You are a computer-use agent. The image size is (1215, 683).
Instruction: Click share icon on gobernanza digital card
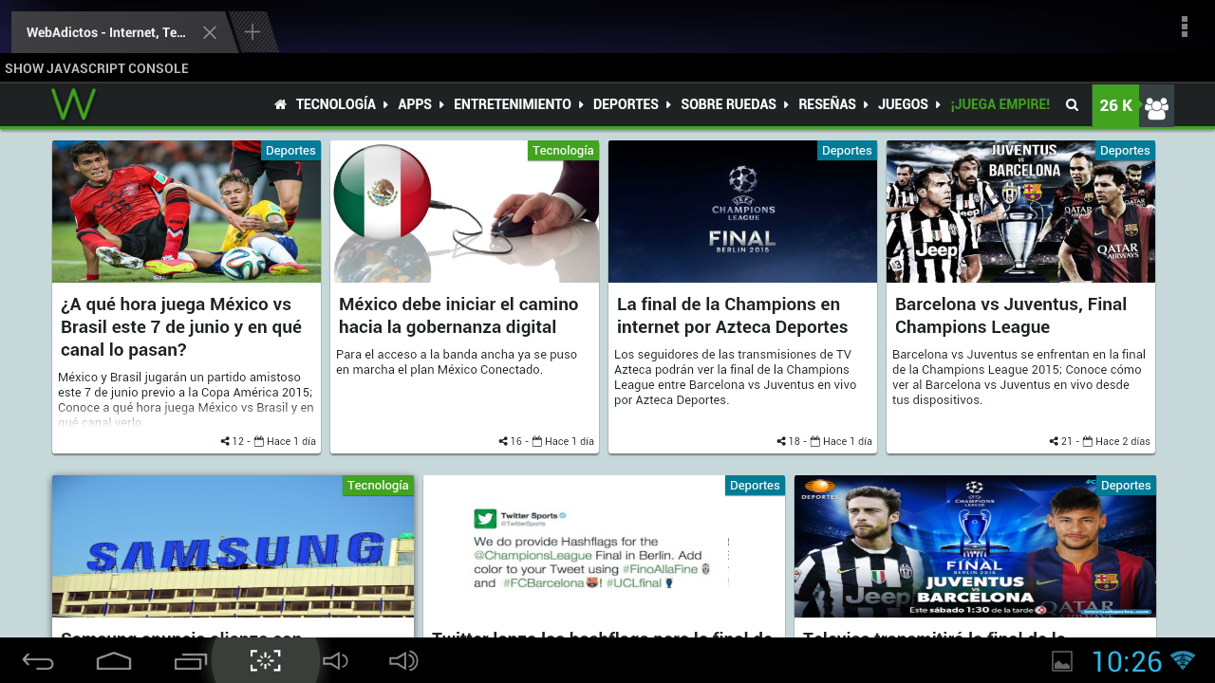tap(503, 441)
